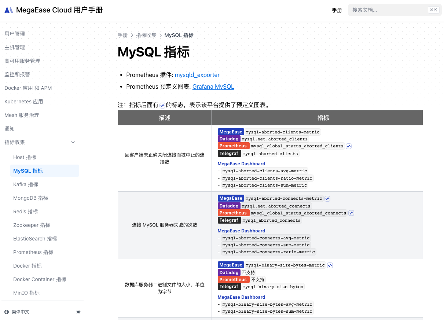444x320 pixels.
Task: Click the ⌘K shortcut badge in the search box
Action: [433, 10]
